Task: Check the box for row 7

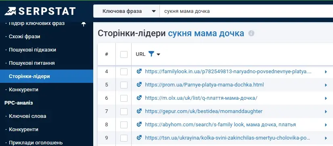Action: pyautogui.click(x=124, y=111)
